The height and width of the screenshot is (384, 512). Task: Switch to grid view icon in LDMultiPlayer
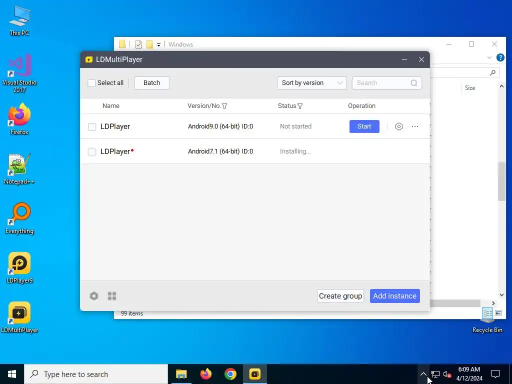(x=112, y=296)
